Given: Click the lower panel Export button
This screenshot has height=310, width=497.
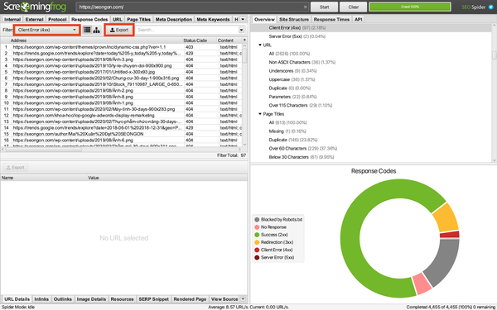Looking at the screenshot, I should coord(15,167).
